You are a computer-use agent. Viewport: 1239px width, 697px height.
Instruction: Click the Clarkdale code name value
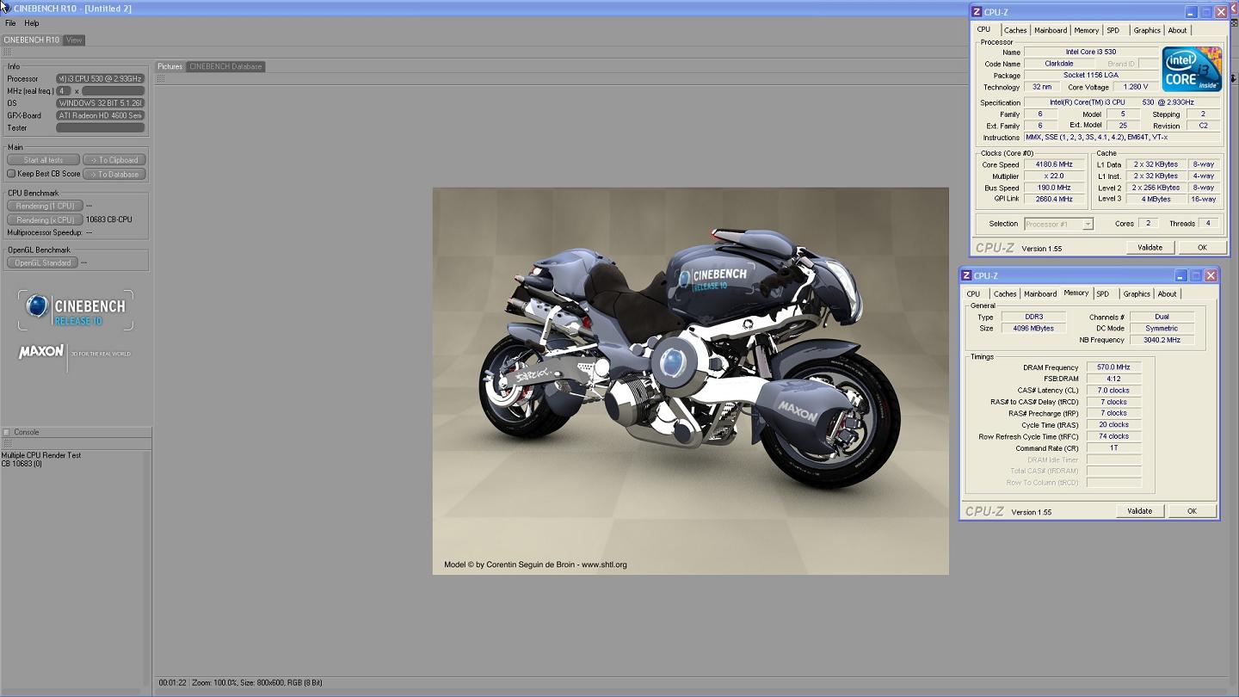point(1059,64)
